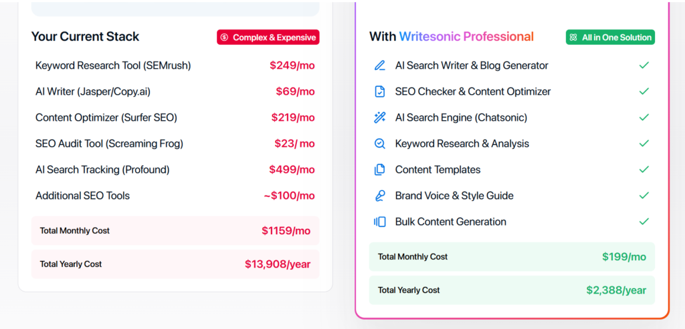Click Keyword Research Tool (SEMrush) row

click(113, 65)
